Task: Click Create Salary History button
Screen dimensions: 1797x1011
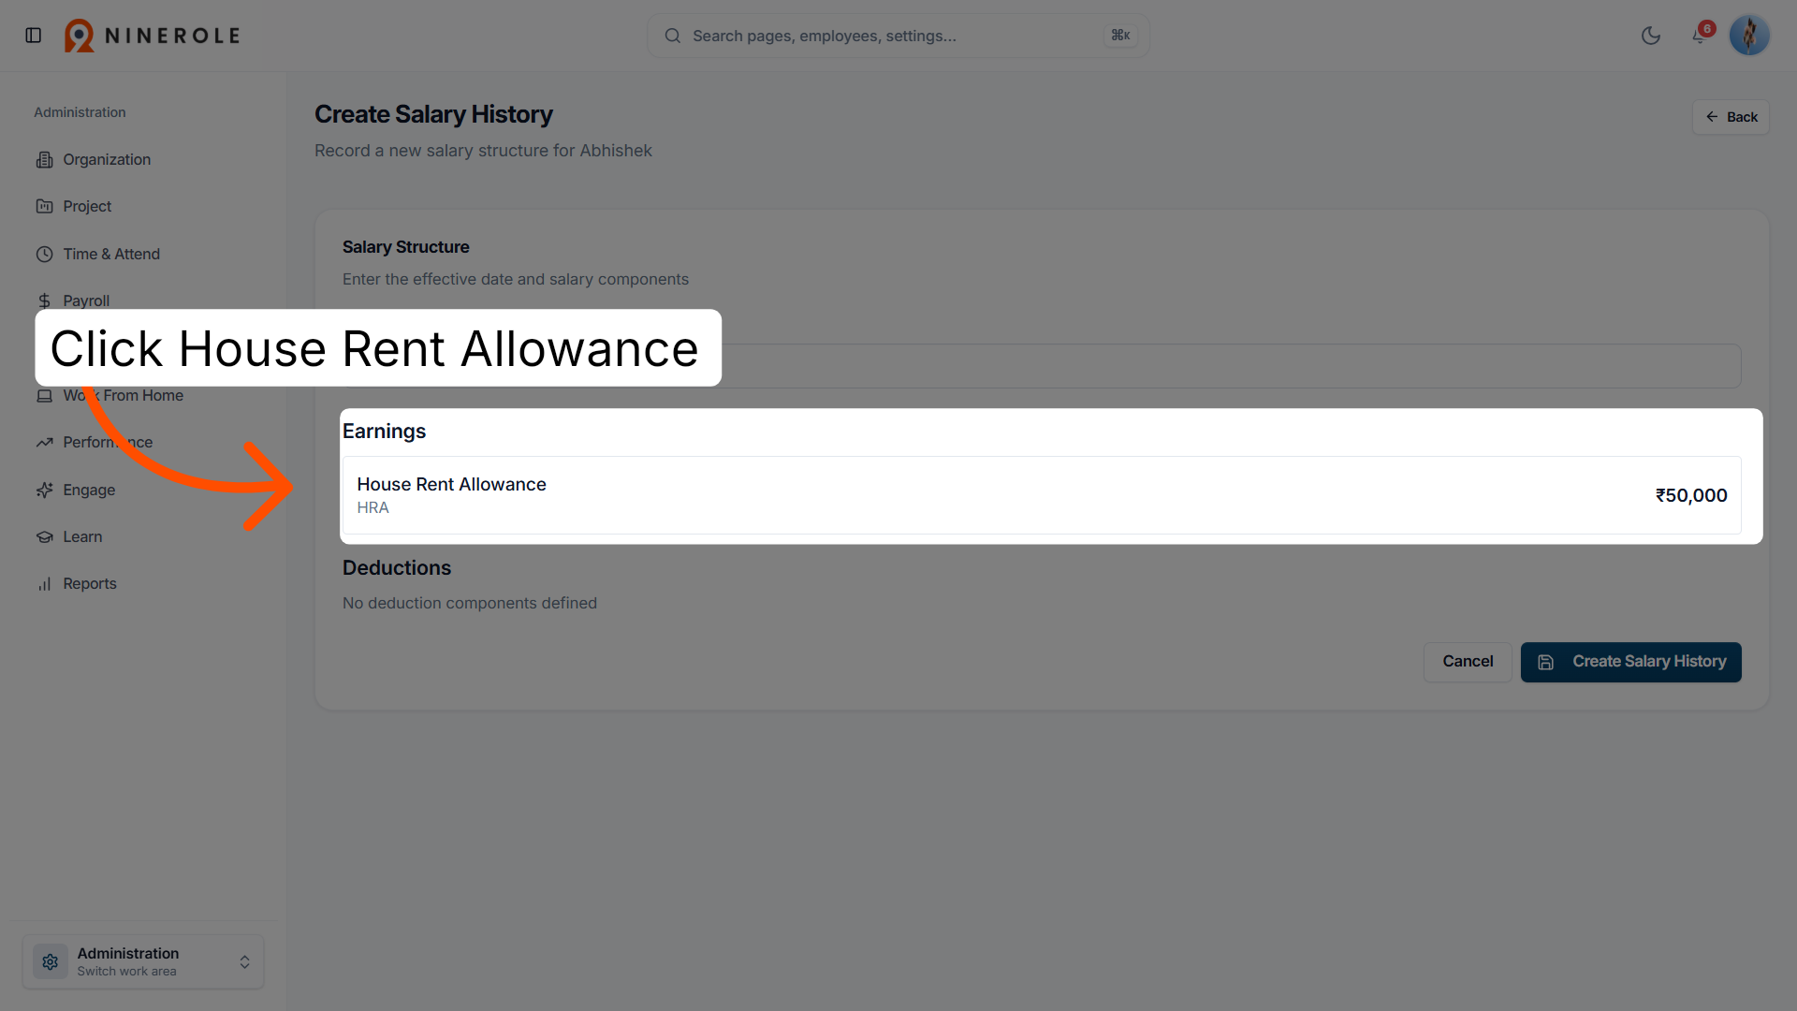Action: [1630, 662]
